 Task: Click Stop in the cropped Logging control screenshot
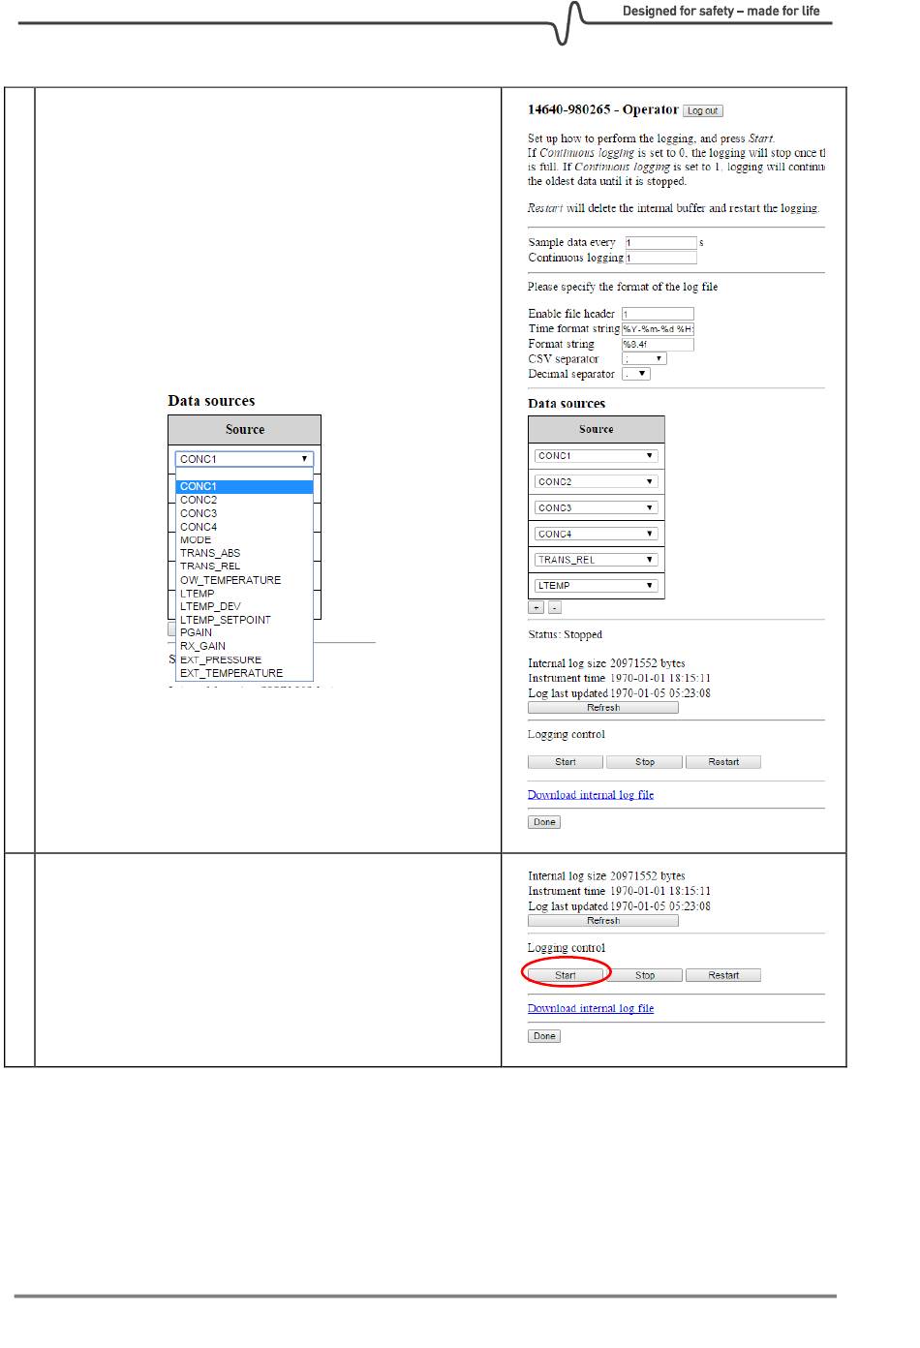(x=645, y=976)
